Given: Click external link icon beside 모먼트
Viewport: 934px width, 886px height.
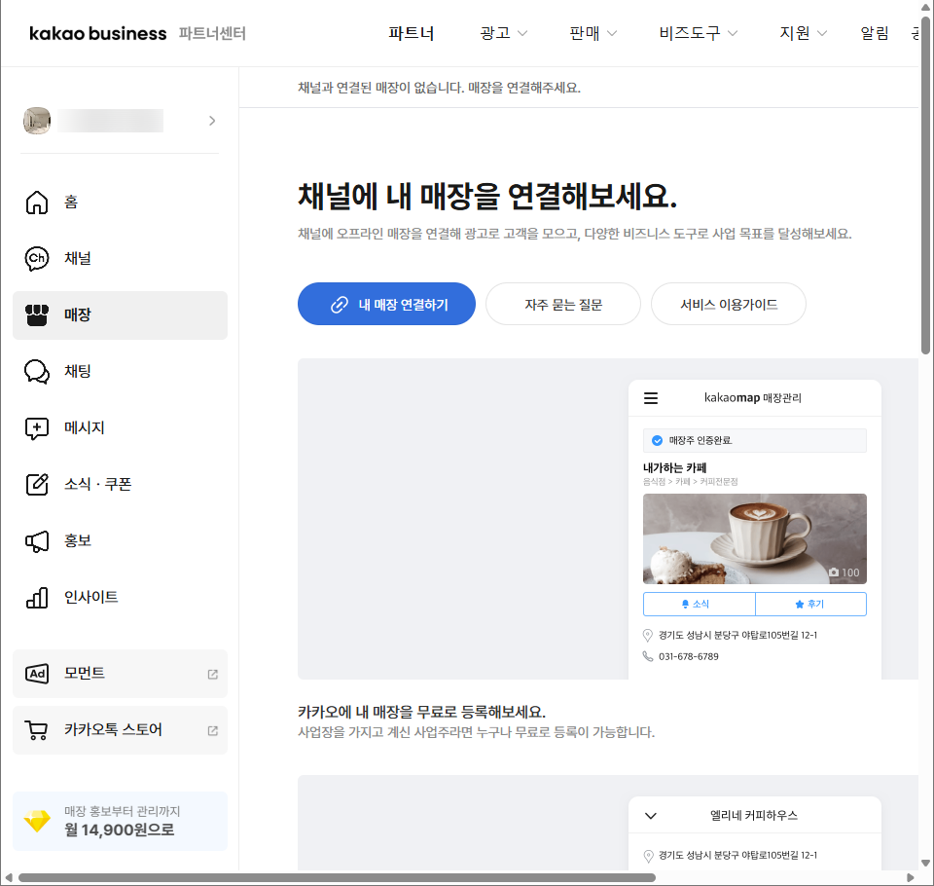Looking at the screenshot, I should (213, 675).
